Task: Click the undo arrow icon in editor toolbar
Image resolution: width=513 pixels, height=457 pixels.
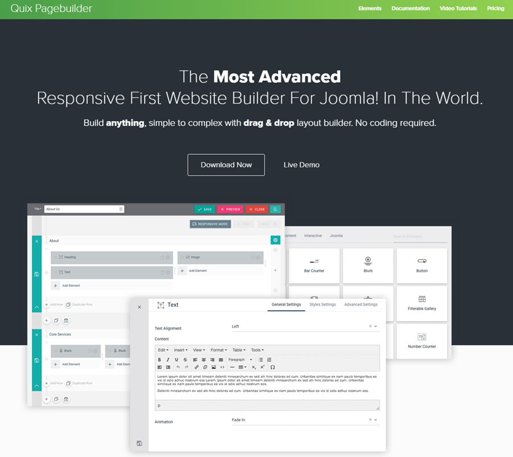Action: pyautogui.click(x=178, y=367)
